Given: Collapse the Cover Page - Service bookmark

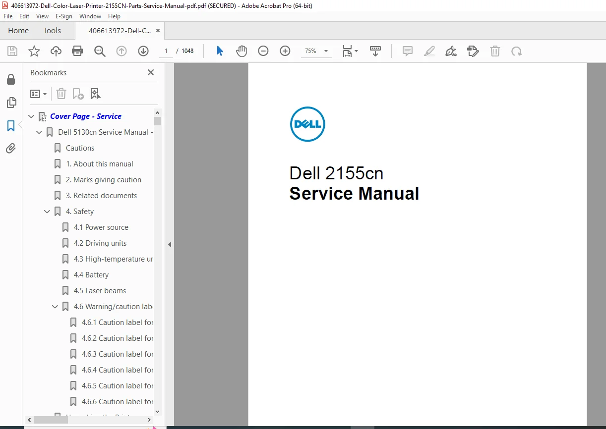Looking at the screenshot, I should (x=31, y=116).
